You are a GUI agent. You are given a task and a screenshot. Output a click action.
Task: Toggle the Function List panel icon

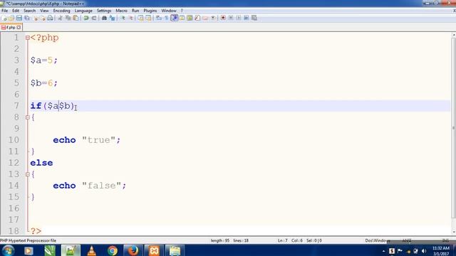[197, 18]
